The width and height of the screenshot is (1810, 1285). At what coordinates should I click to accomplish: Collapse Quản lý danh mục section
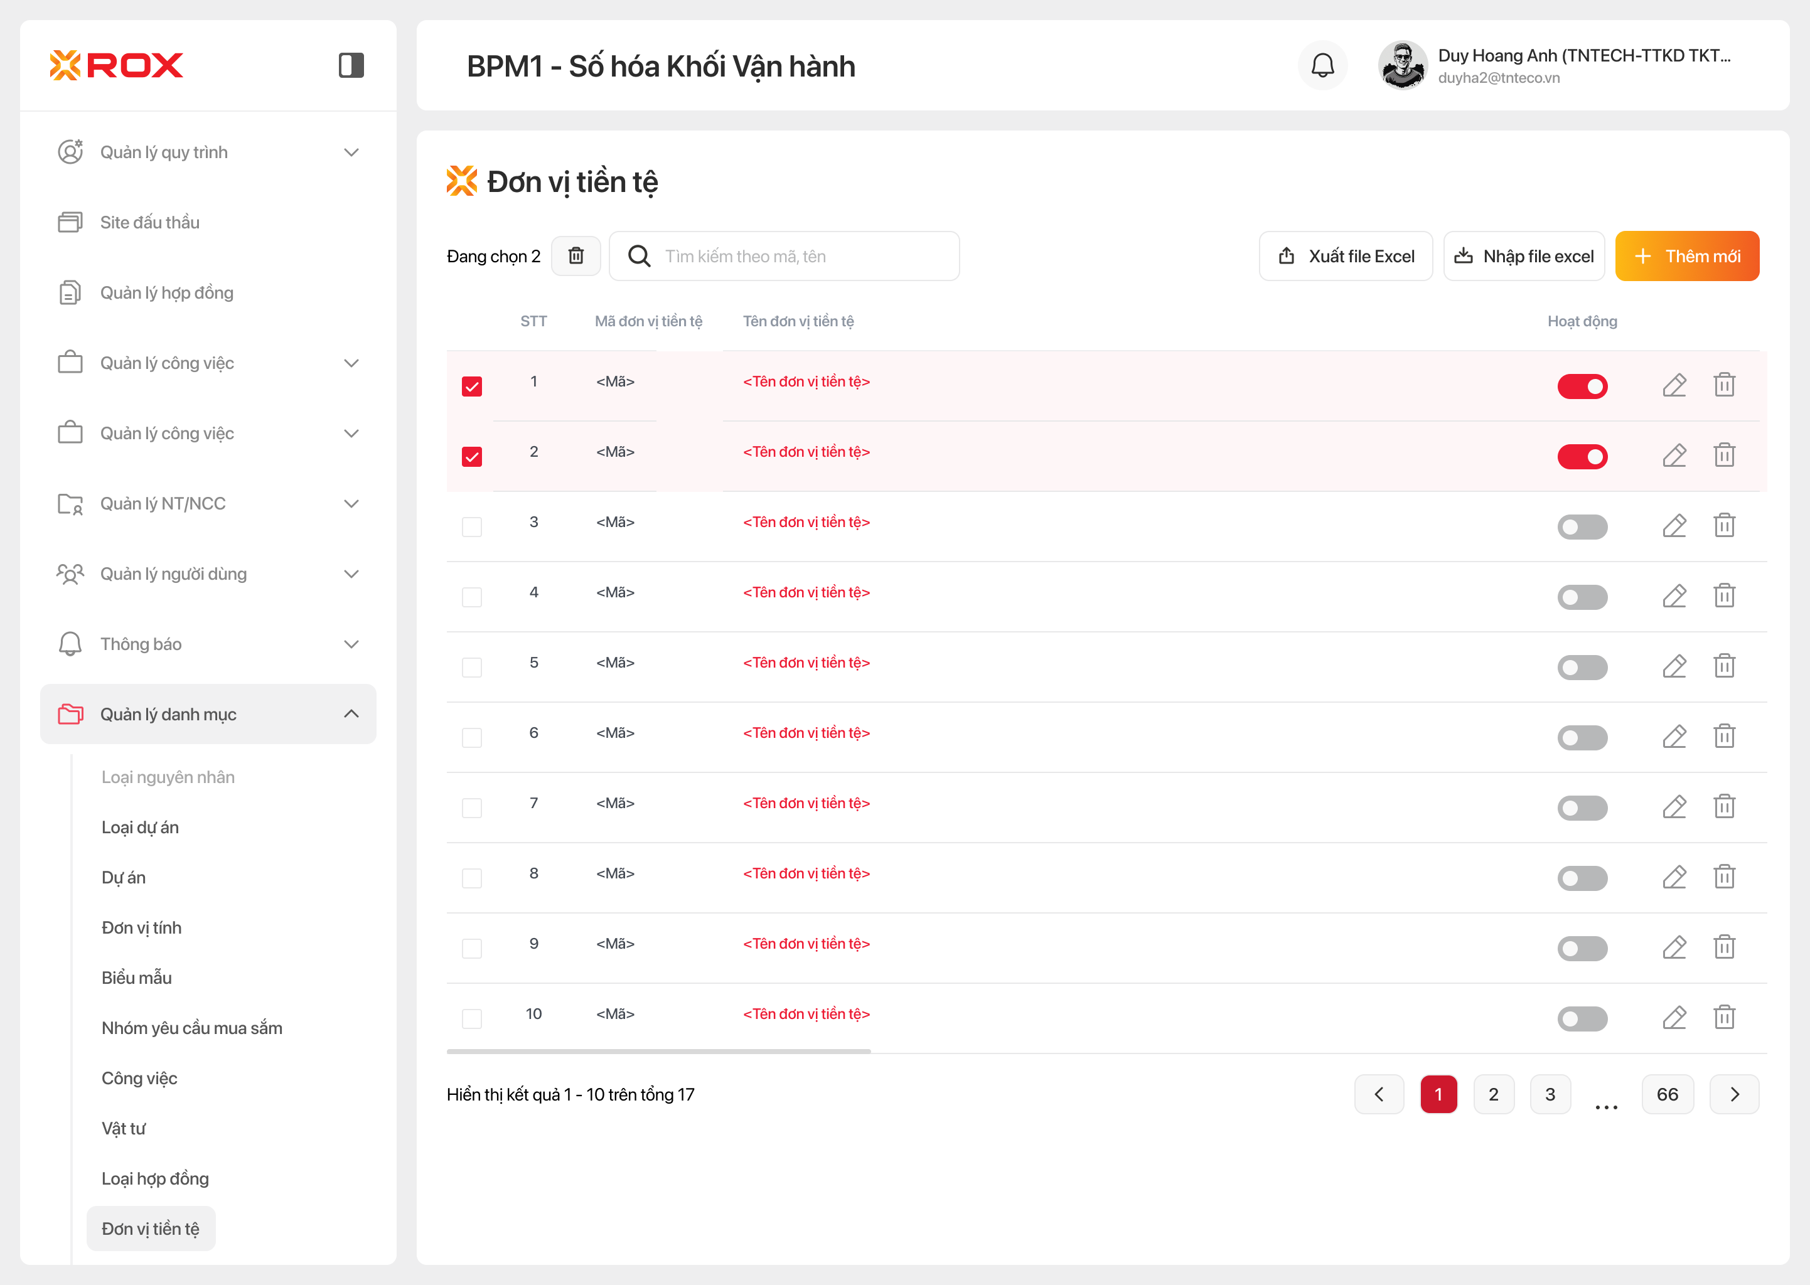coord(351,713)
